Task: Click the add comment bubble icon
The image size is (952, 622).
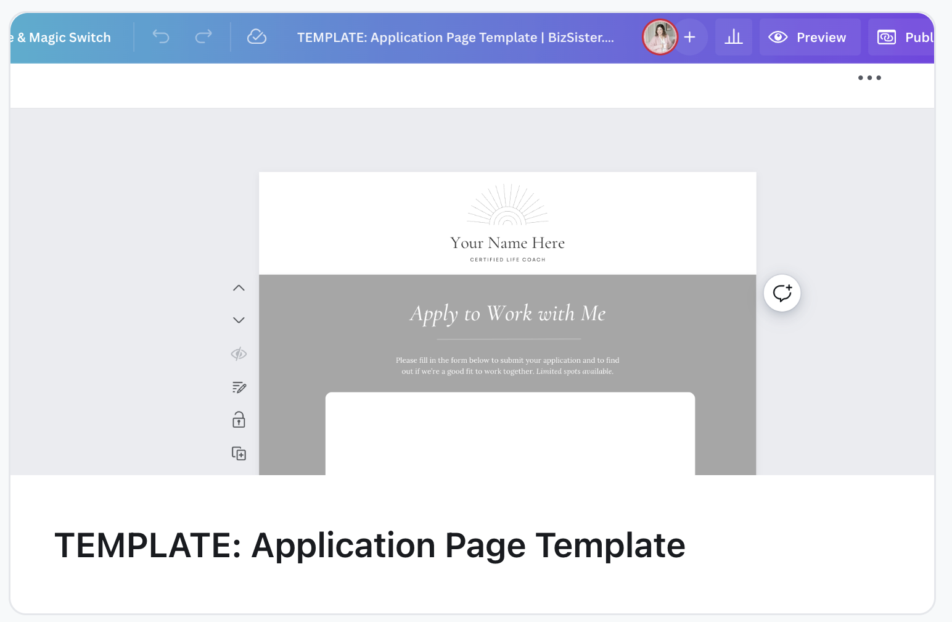Action: click(x=782, y=293)
